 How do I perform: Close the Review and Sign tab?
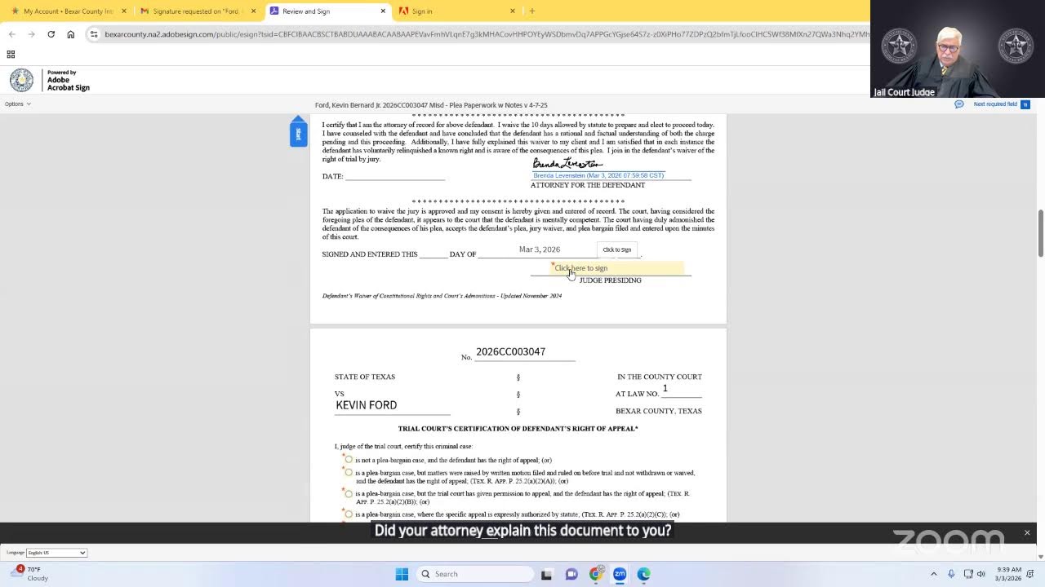[x=383, y=11]
